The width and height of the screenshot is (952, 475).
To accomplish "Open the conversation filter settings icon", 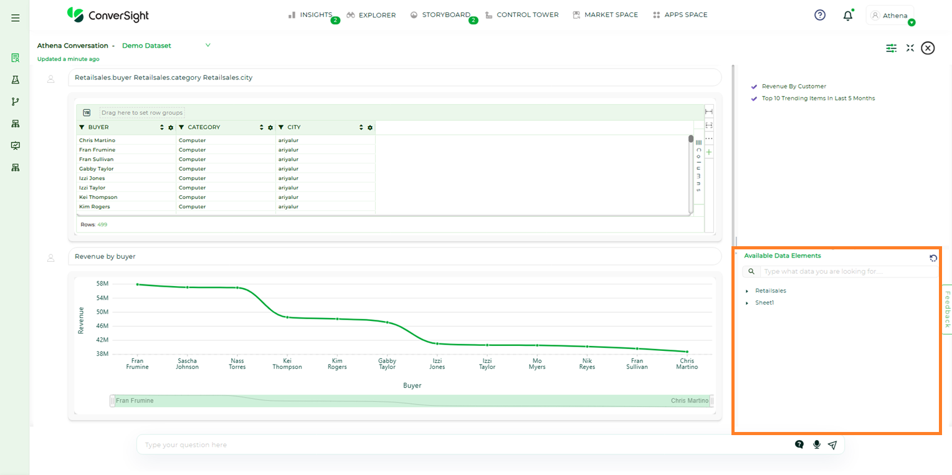I will tap(892, 48).
